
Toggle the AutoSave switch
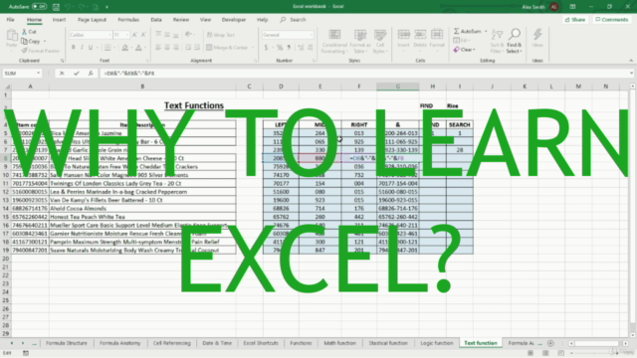coord(39,7)
